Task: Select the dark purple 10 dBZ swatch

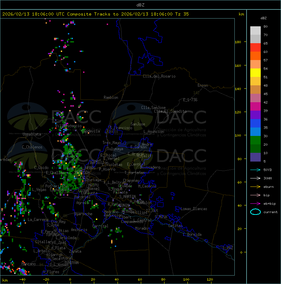Action: click(x=255, y=157)
